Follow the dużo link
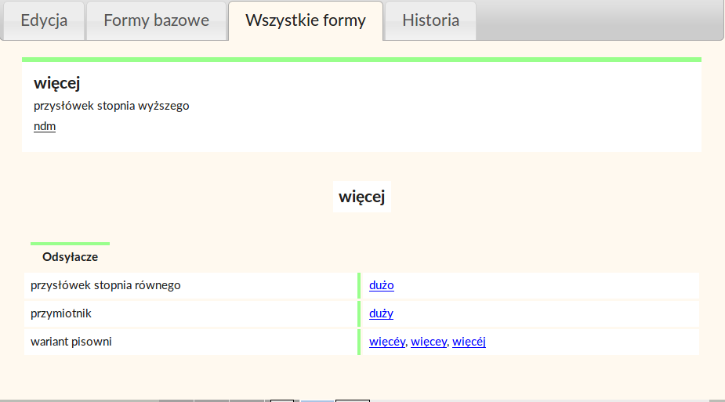The image size is (725, 402). pyautogui.click(x=382, y=285)
